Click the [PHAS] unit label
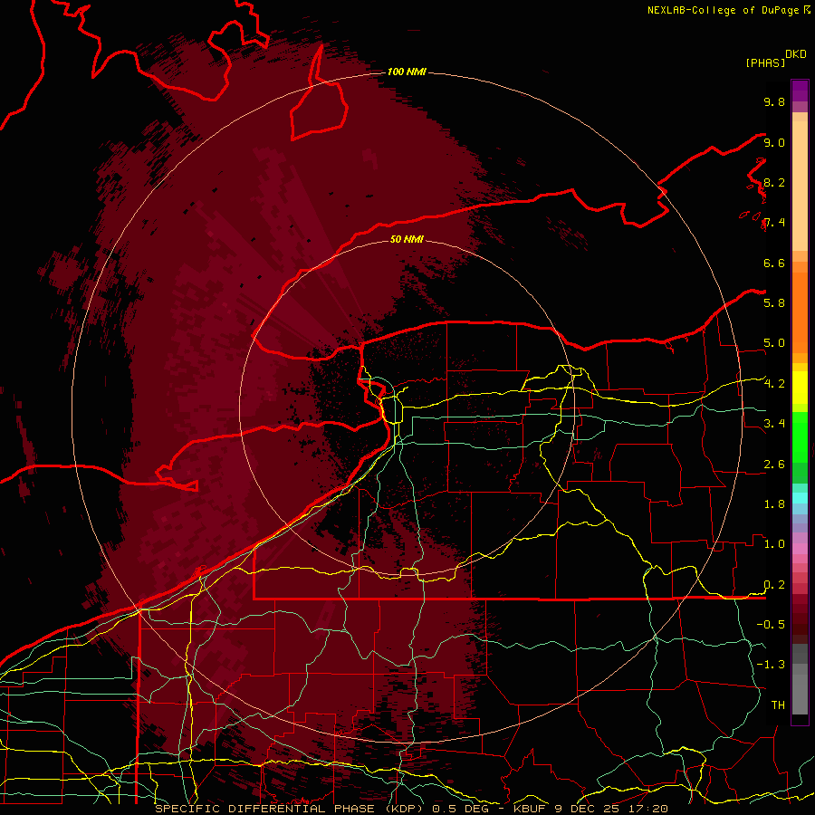815x815 pixels. (765, 63)
